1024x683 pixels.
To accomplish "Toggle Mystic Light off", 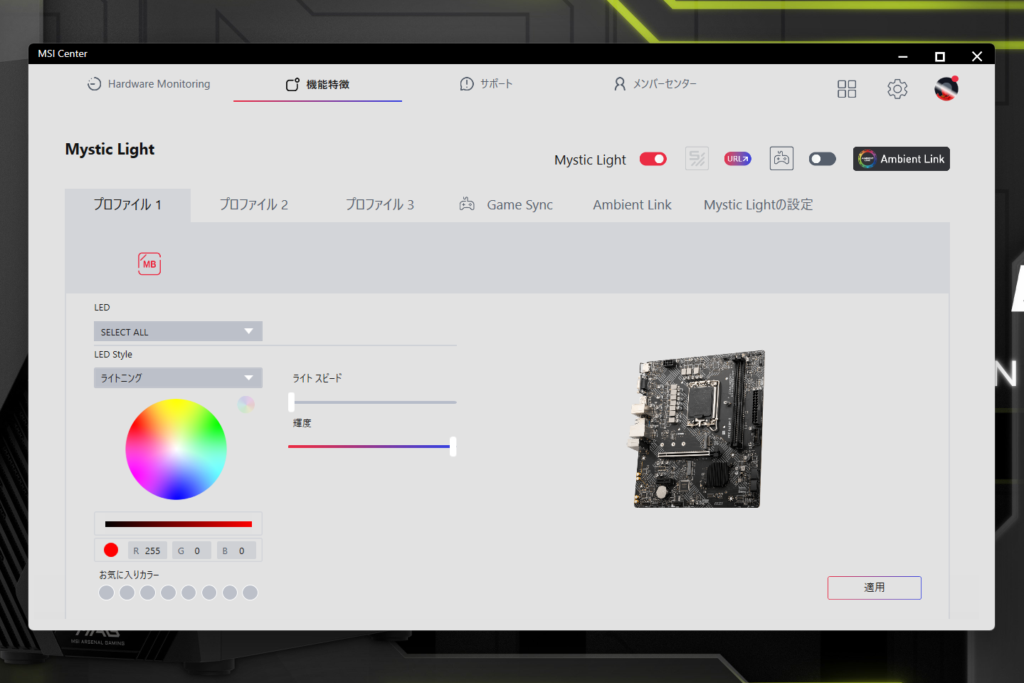I will point(652,159).
